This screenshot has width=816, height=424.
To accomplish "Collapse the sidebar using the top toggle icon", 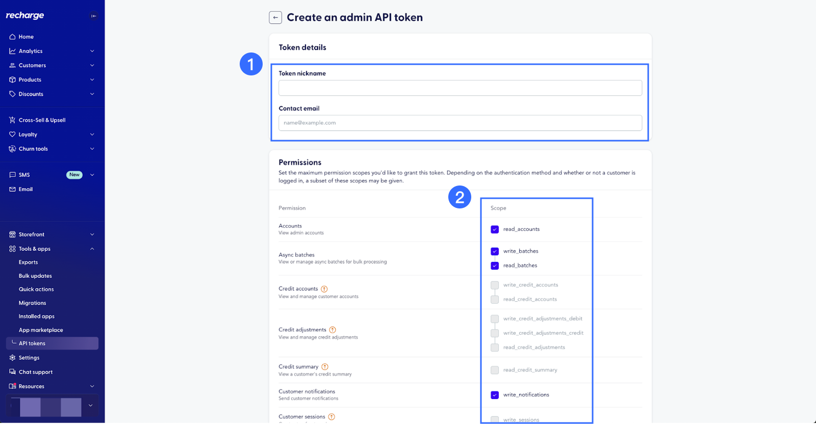I will (x=93, y=16).
